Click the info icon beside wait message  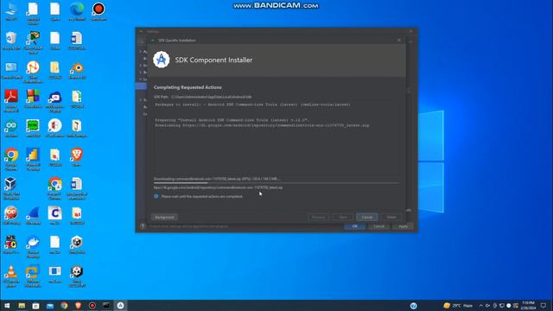(x=156, y=196)
